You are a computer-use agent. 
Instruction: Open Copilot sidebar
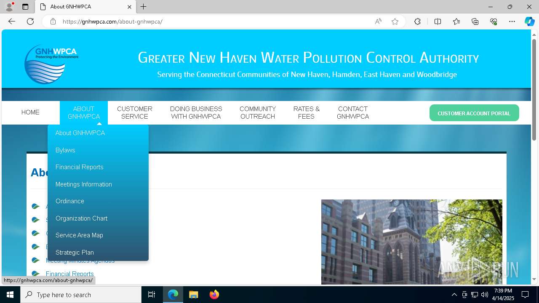tap(529, 21)
